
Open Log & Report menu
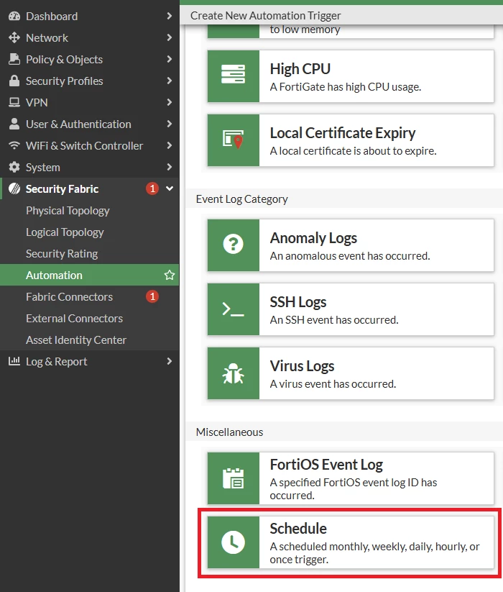click(x=89, y=361)
